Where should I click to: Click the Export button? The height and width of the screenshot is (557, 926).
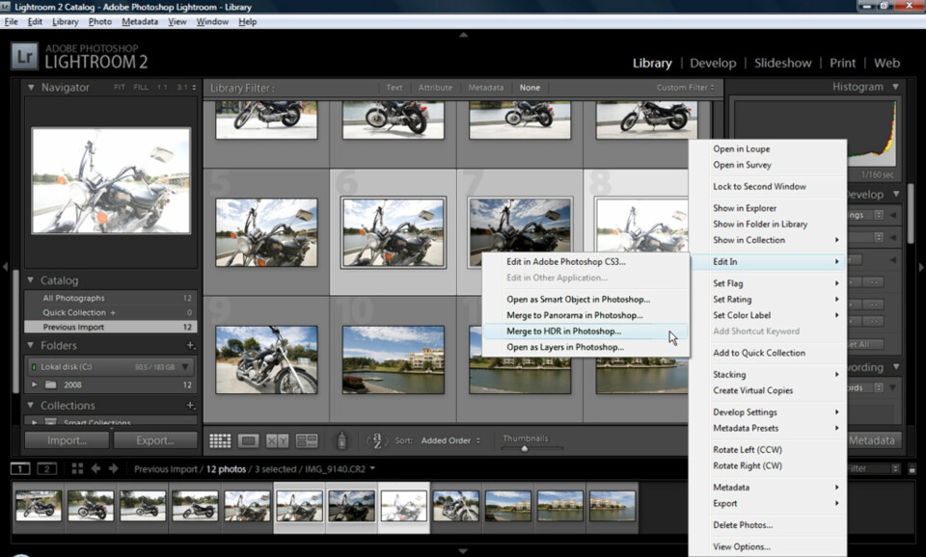coord(155,440)
